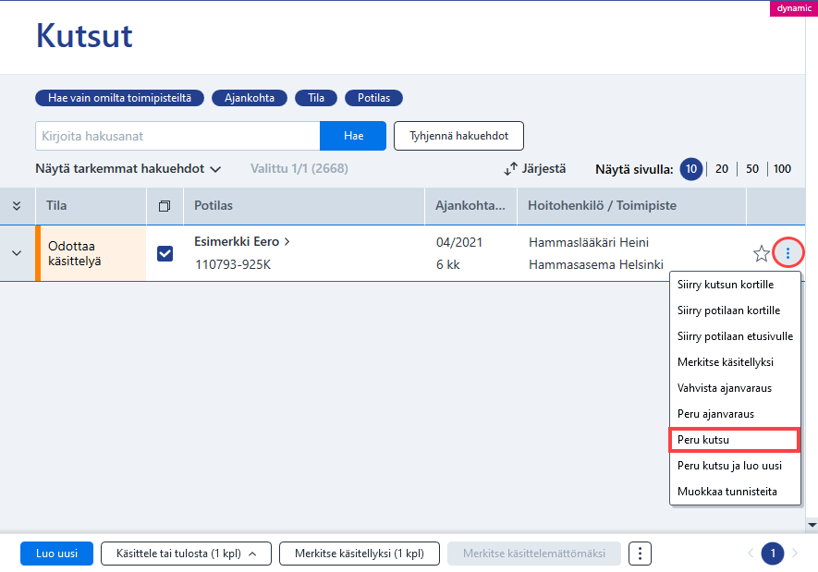The height and width of the screenshot is (572, 818).
Task: Click the three-dot menu in bottom toolbar
Action: coord(640,554)
